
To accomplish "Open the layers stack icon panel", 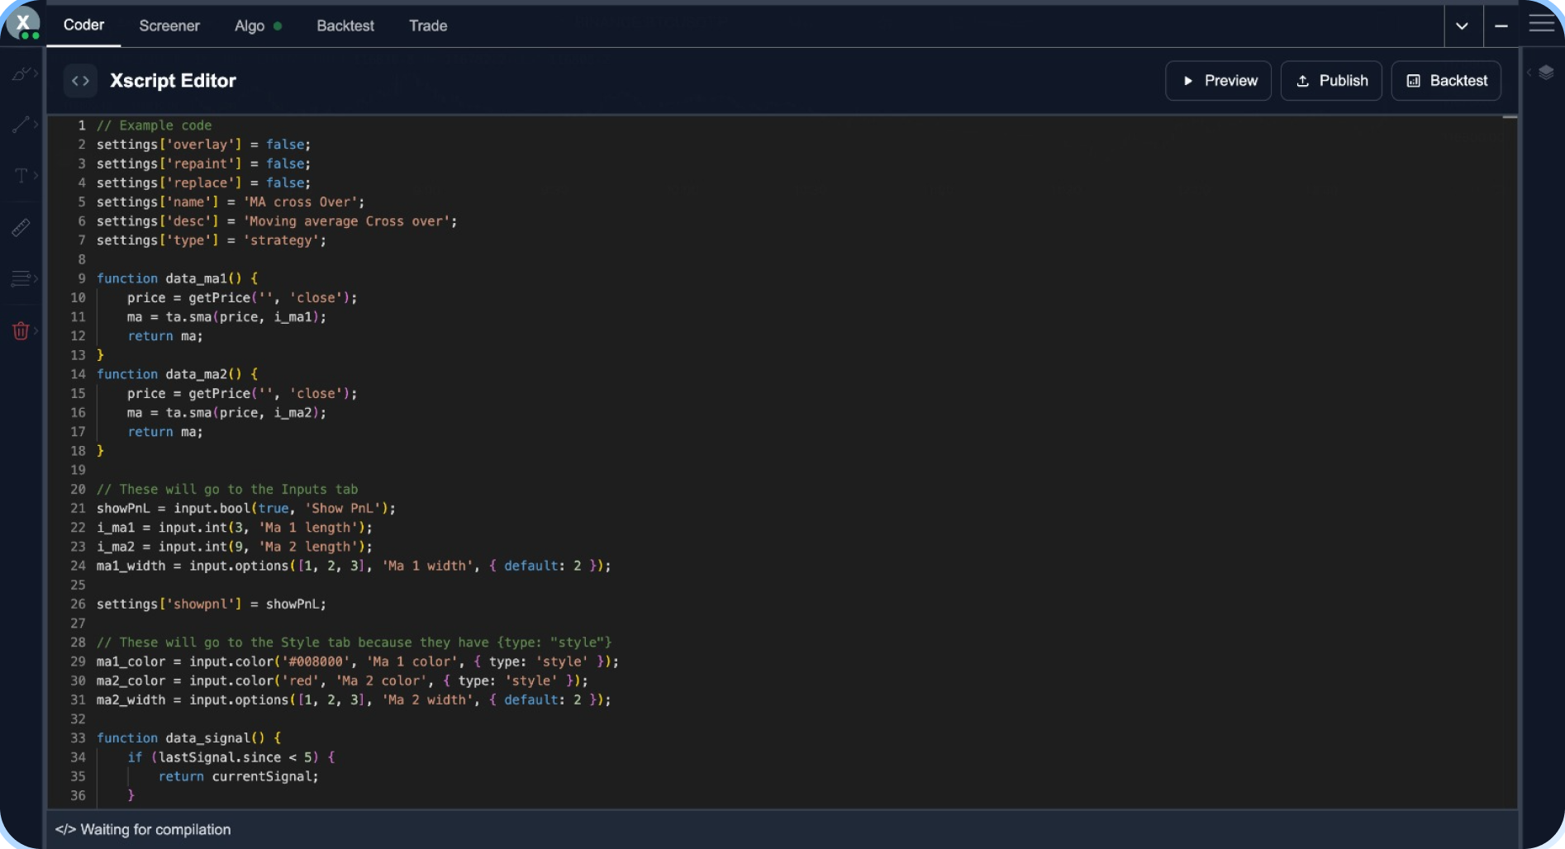I will [1546, 73].
